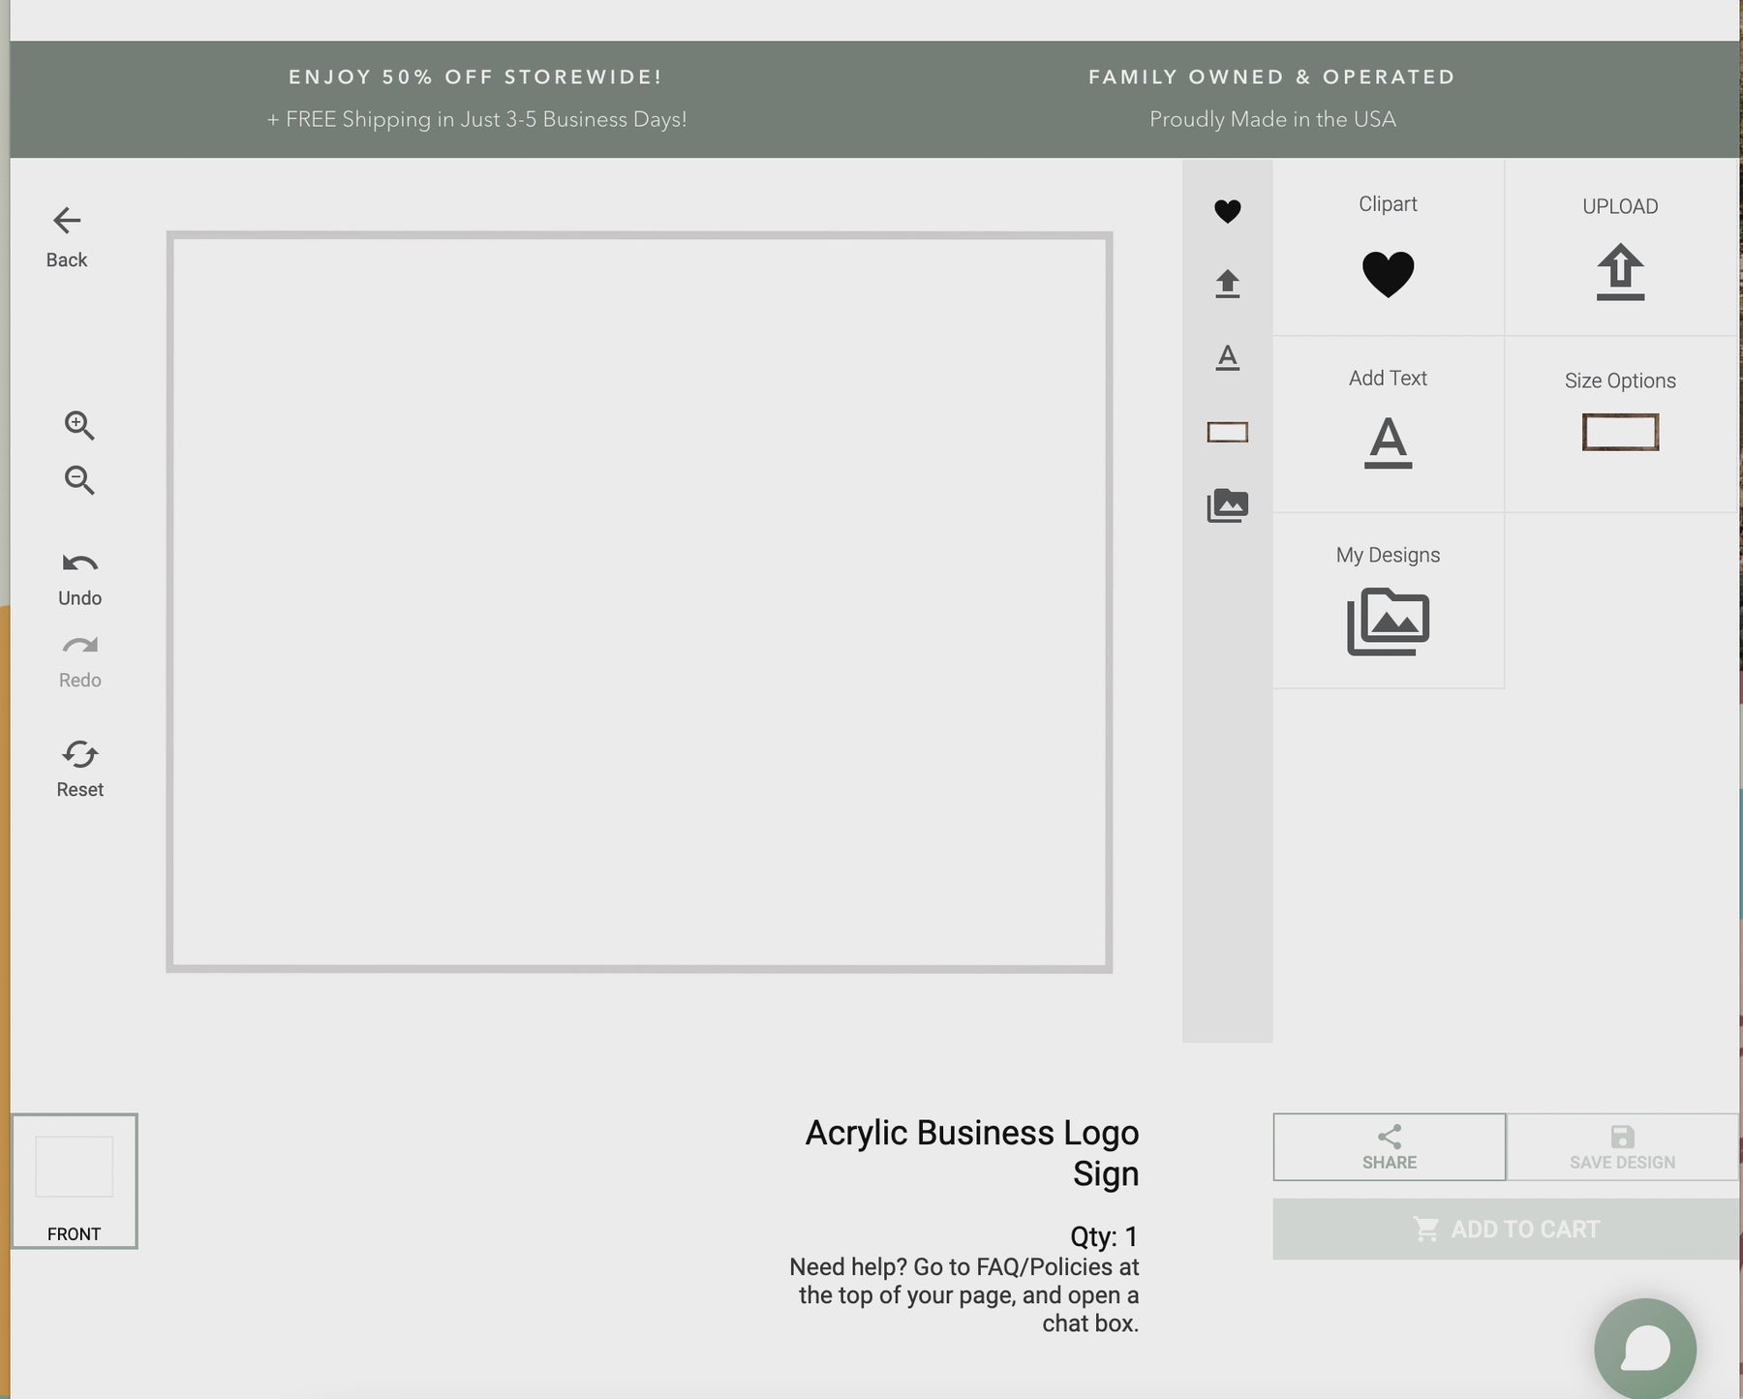This screenshot has width=1743, height=1399.
Task: Click the Redo arrow
Action: (79, 662)
